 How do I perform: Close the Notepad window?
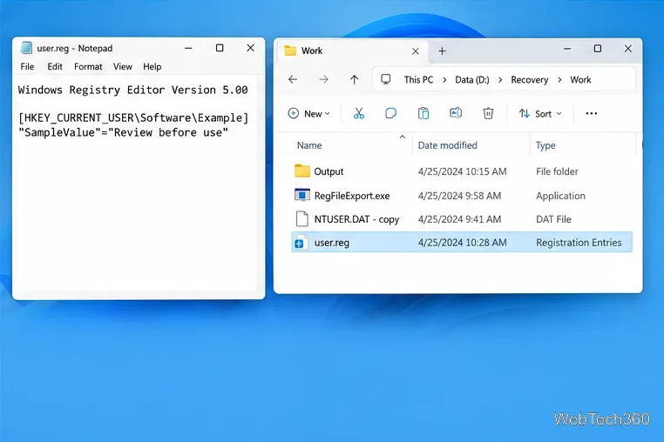tap(251, 48)
